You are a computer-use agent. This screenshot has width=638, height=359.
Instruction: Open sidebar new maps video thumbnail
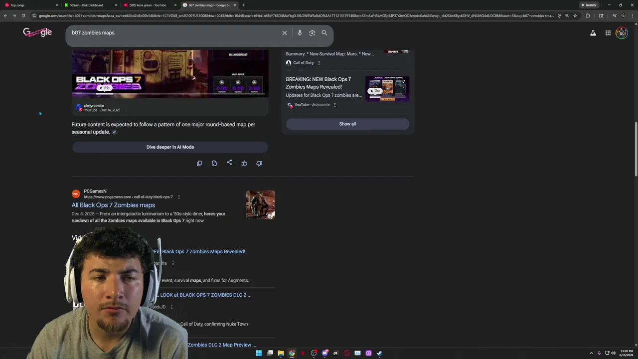point(387,89)
